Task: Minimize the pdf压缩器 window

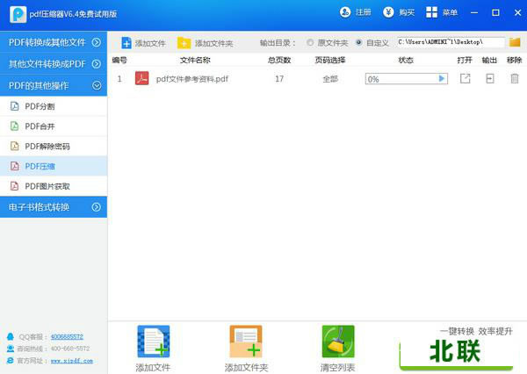Action: [474, 13]
